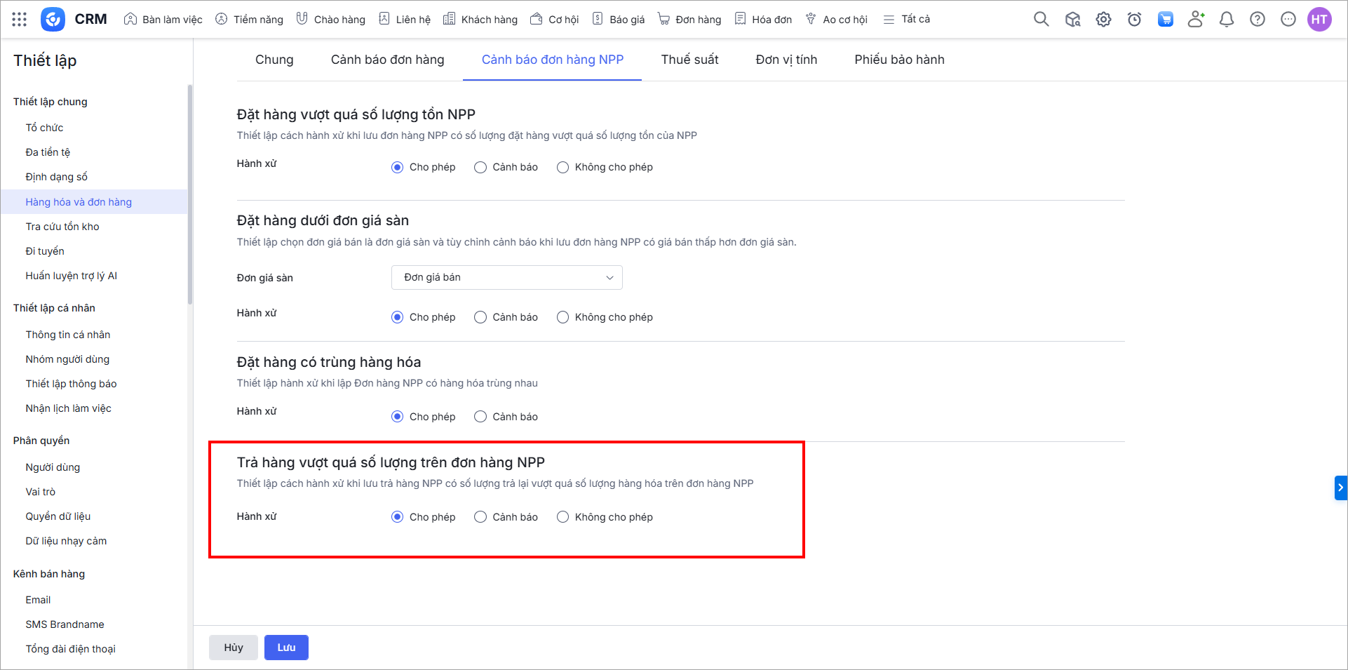
Task: Select Cảnh báo for duplicate goods
Action: 480,417
